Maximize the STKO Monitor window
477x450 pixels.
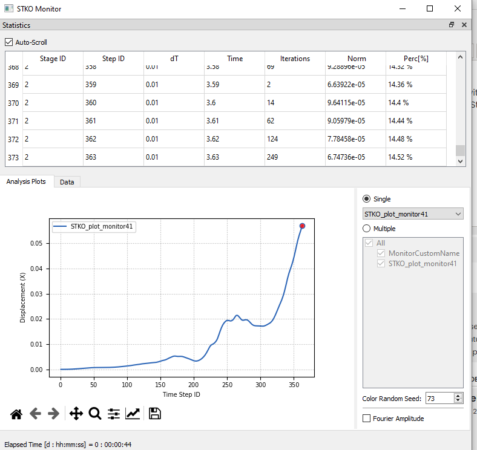(x=430, y=8)
